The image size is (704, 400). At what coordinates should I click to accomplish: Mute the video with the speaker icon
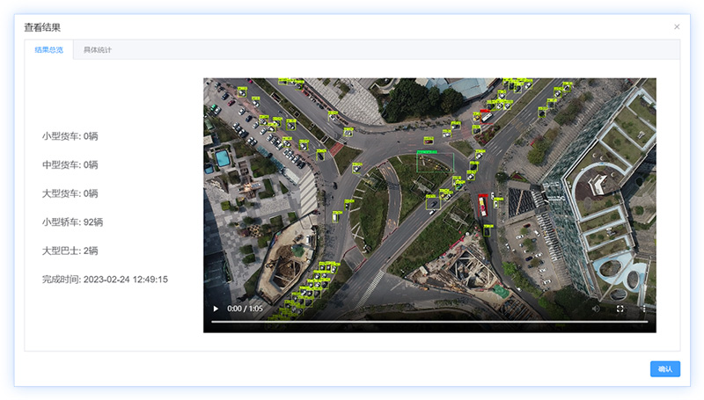pyautogui.click(x=596, y=309)
